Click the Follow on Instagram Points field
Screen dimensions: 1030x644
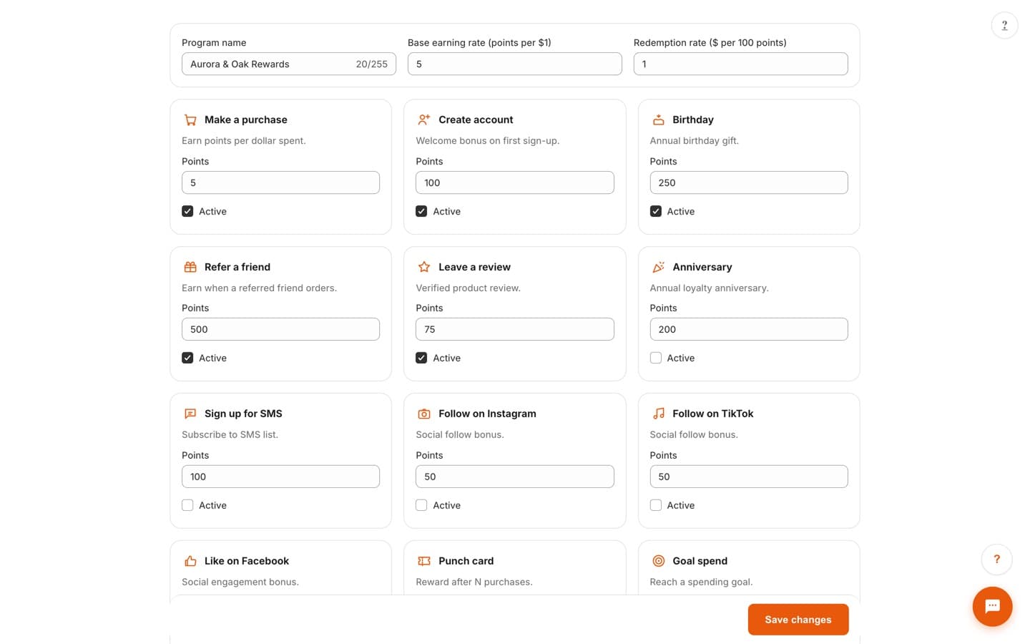point(515,477)
